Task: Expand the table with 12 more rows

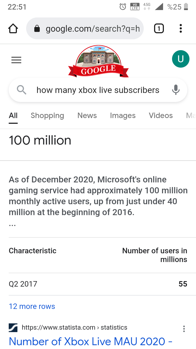Action: pos(32,306)
